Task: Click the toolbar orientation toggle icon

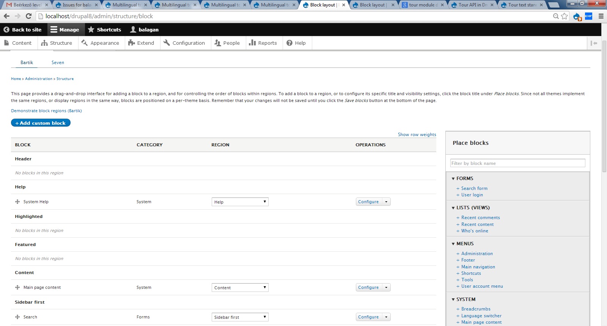Action: tap(594, 43)
